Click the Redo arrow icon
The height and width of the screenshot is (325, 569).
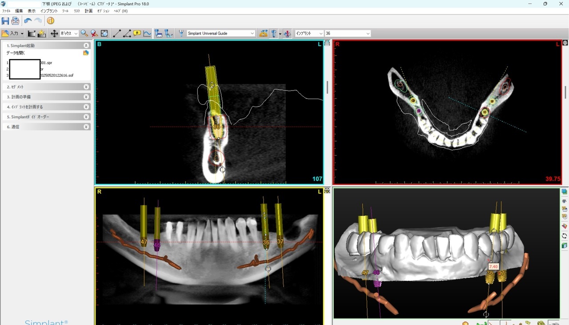click(x=38, y=21)
